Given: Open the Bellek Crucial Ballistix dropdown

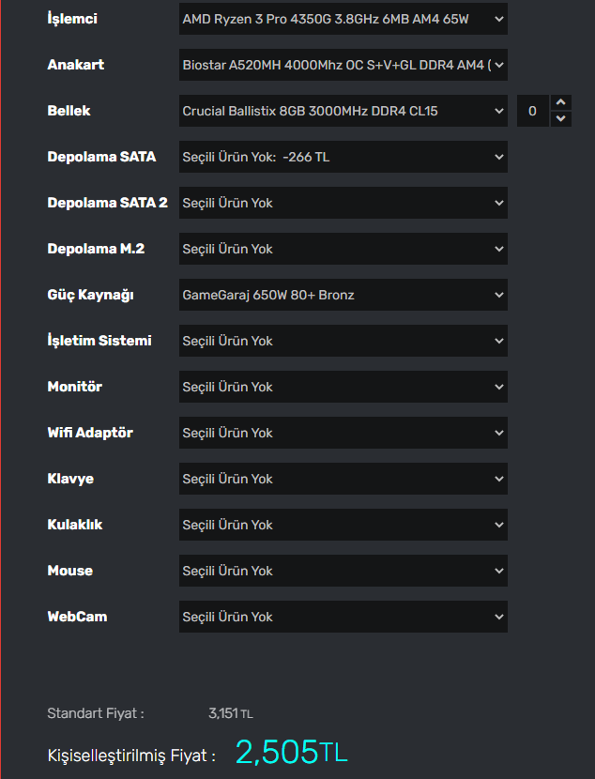Looking at the screenshot, I should point(343,111).
